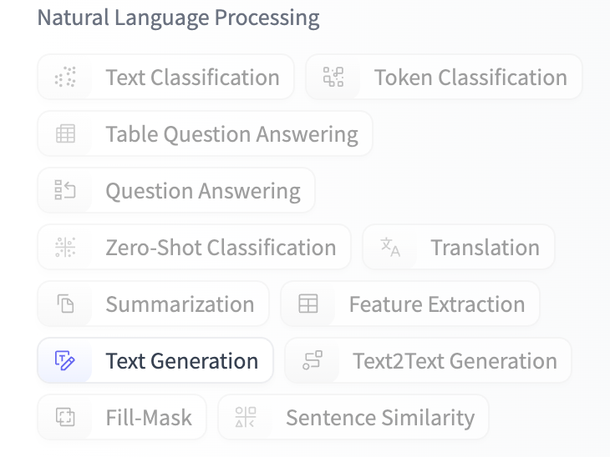Click the Text Classification icon
The width and height of the screenshot is (610, 457).
65,78
